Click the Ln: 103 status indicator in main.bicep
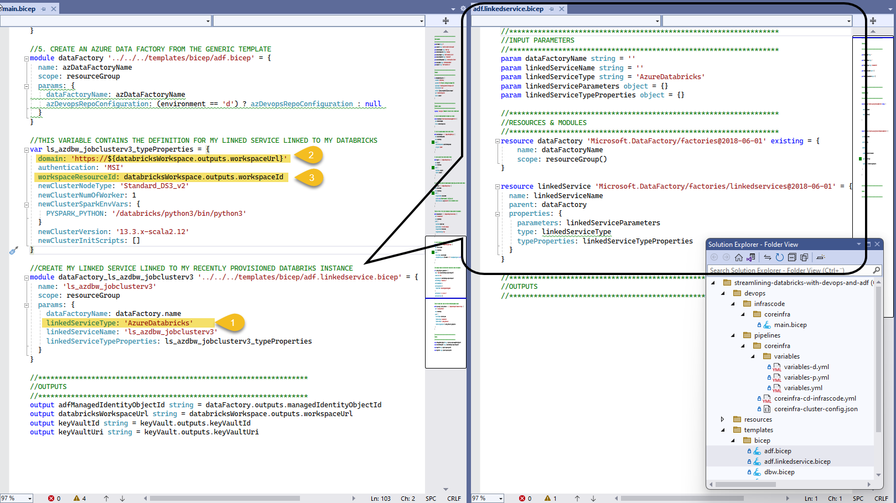896x503 pixels. point(381,499)
